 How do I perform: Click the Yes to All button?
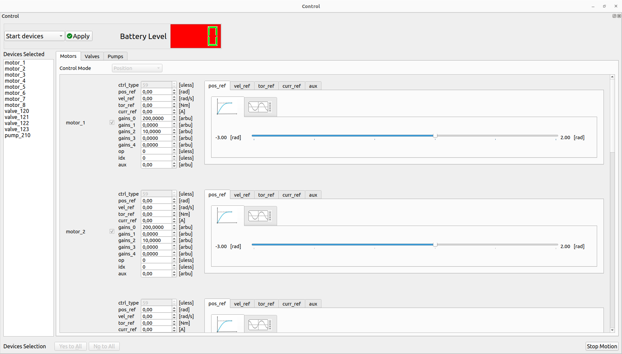pyautogui.click(x=71, y=346)
